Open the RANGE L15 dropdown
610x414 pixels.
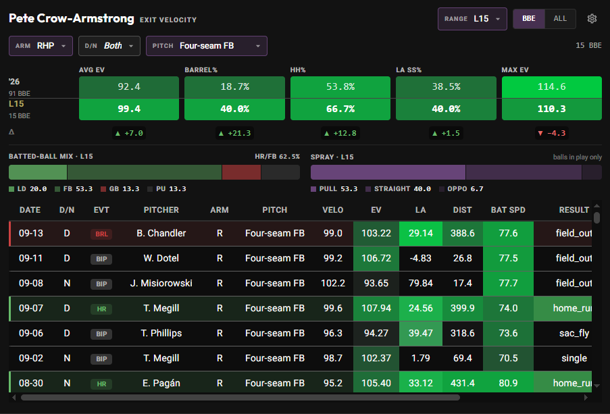[472, 19]
